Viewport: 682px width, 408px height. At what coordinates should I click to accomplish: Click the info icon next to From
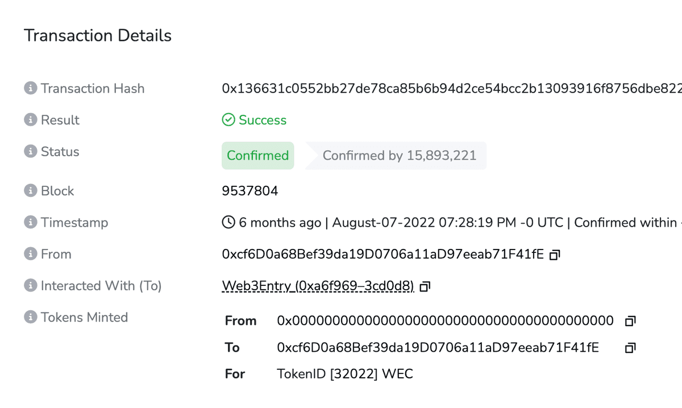click(x=30, y=254)
